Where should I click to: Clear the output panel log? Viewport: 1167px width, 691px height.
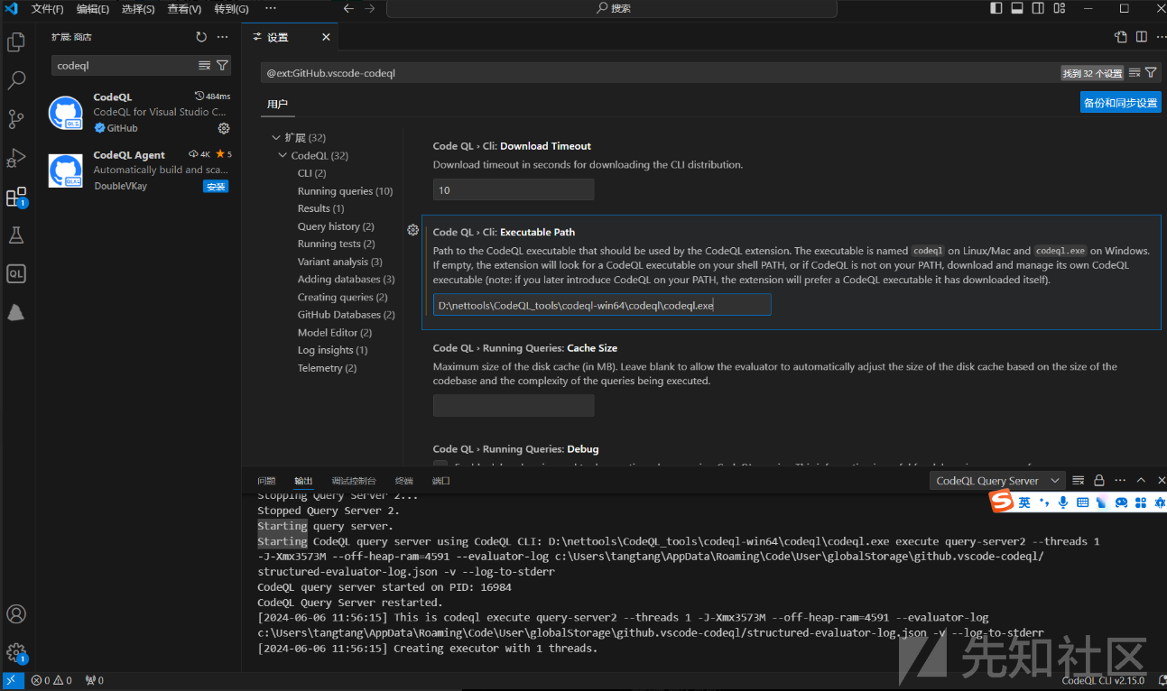click(1078, 481)
